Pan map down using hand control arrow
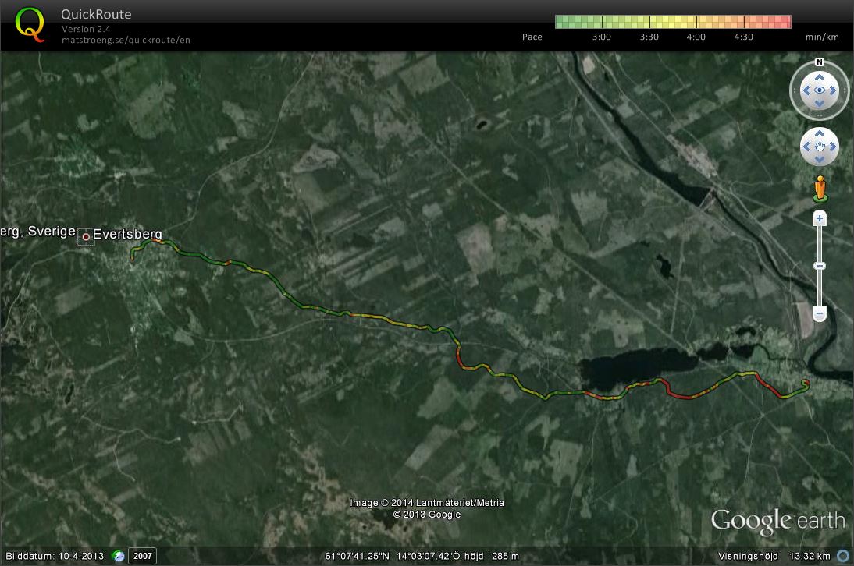This screenshot has height=566, width=854. (820, 159)
